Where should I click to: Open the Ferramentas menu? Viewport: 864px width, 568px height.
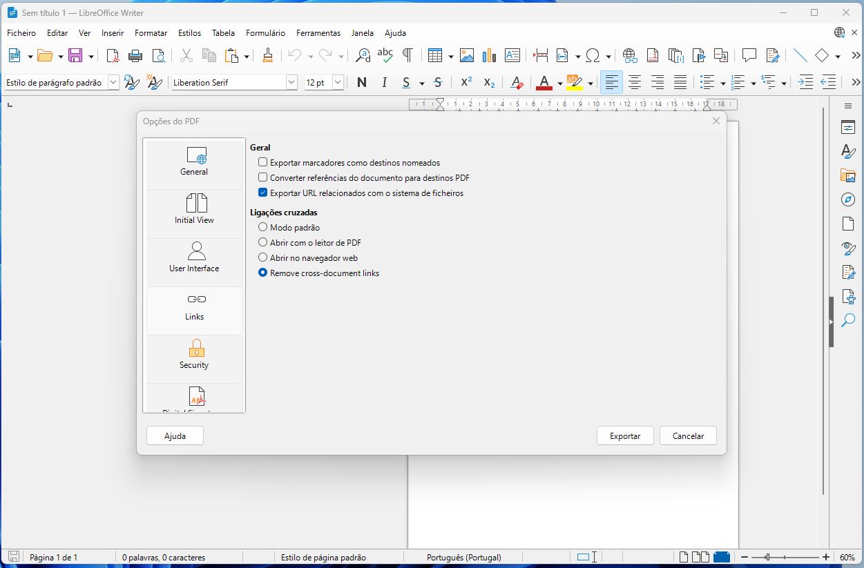(318, 32)
